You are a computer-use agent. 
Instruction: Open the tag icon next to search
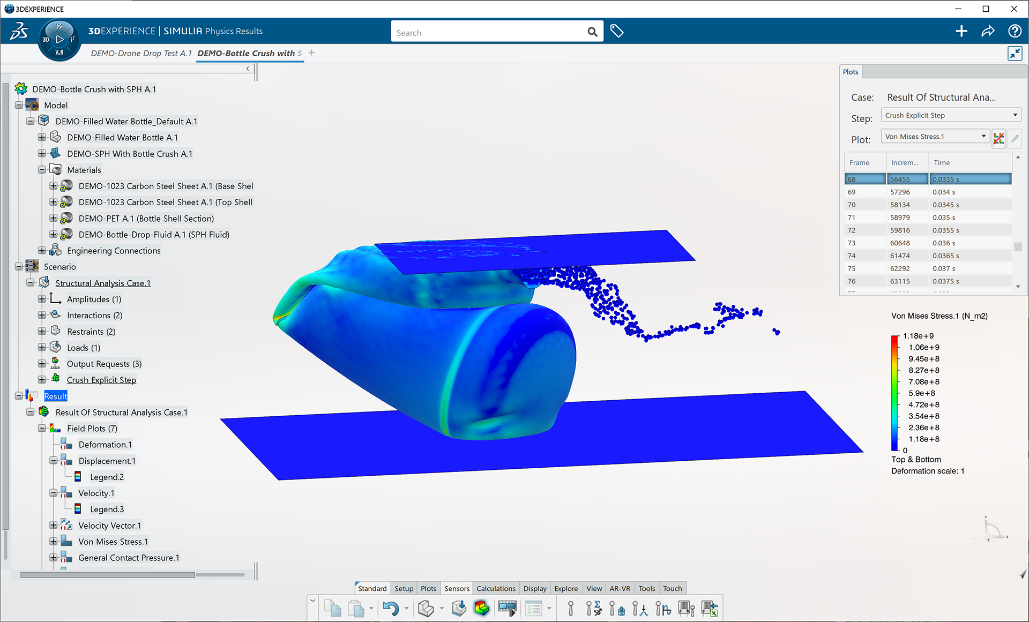click(x=617, y=31)
